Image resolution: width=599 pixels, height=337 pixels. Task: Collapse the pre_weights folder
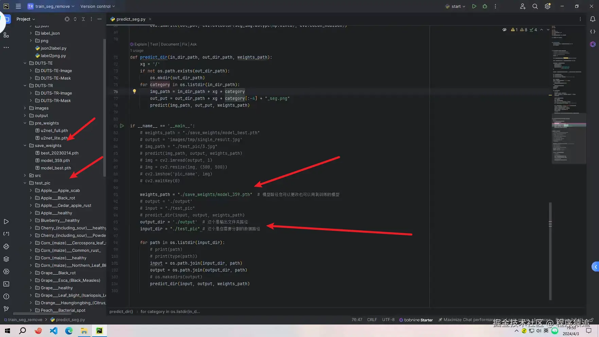click(x=25, y=123)
